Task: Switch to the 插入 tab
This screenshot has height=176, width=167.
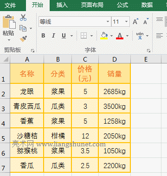Action: point(62,5)
